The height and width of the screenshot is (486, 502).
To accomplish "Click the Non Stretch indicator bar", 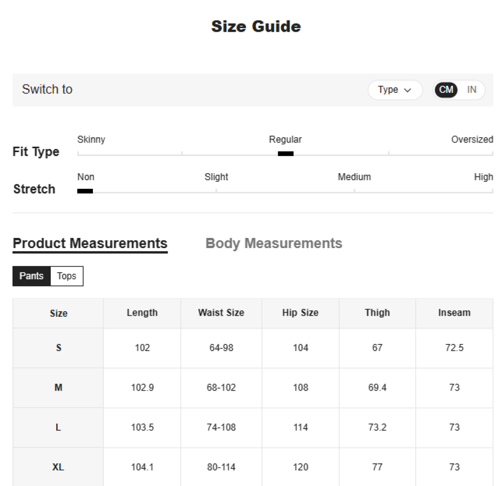I will [x=85, y=191].
